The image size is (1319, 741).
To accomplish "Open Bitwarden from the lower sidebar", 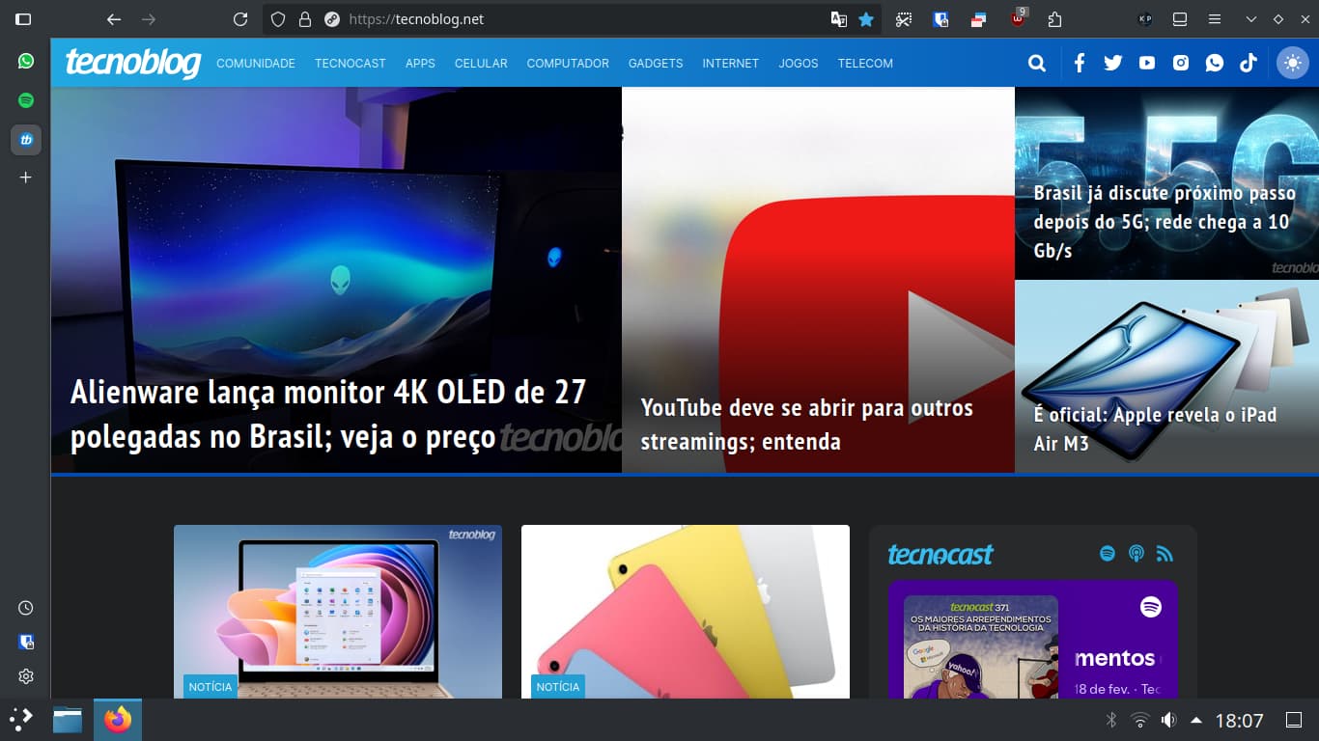I will (x=26, y=642).
